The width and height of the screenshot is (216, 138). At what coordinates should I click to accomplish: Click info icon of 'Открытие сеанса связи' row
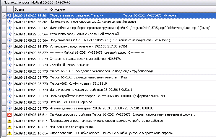pyautogui.click(x=9, y=59)
